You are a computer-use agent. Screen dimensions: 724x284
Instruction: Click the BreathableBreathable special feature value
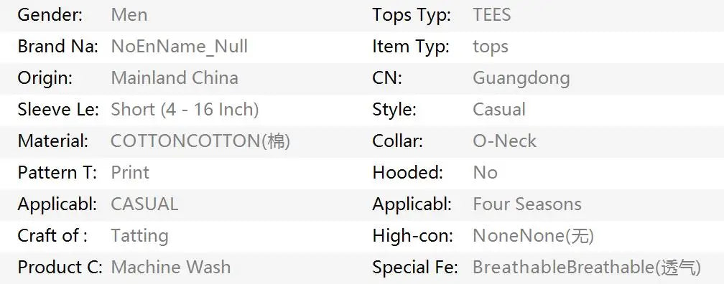587,268
